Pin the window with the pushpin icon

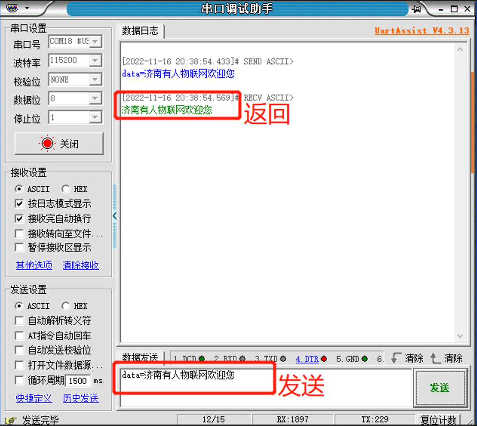417,9
